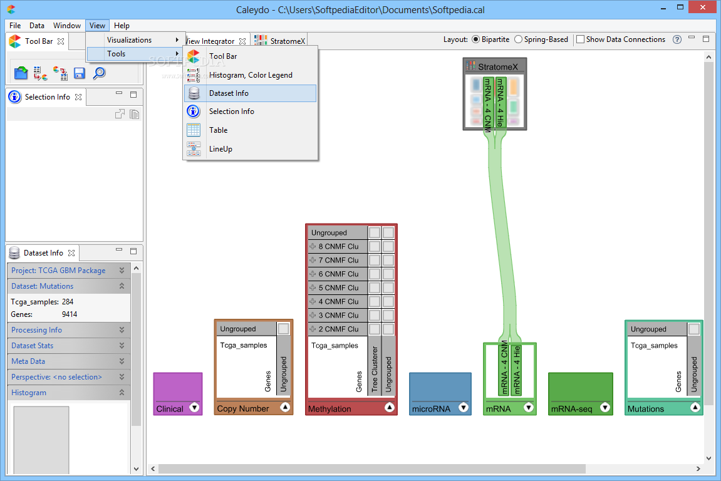Screen dimensions: 721x481
Task: Click the export data to table icon
Action: coord(60,73)
